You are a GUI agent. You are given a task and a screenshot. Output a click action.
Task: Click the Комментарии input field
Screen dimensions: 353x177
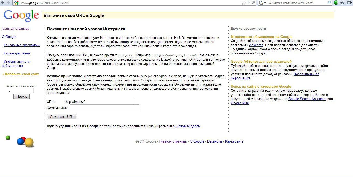(104, 107)
